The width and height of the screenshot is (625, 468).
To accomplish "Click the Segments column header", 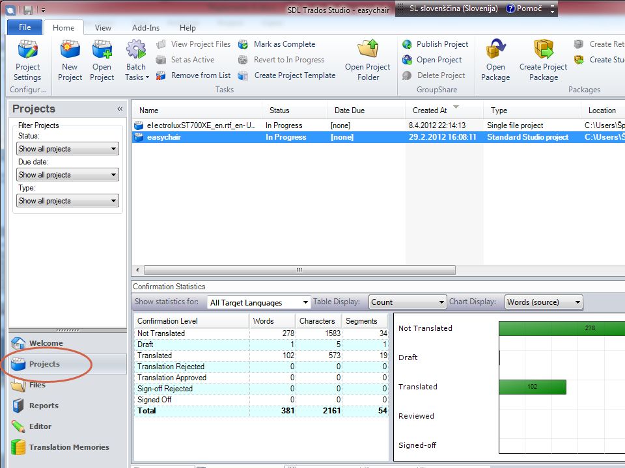I will point(365,320).
